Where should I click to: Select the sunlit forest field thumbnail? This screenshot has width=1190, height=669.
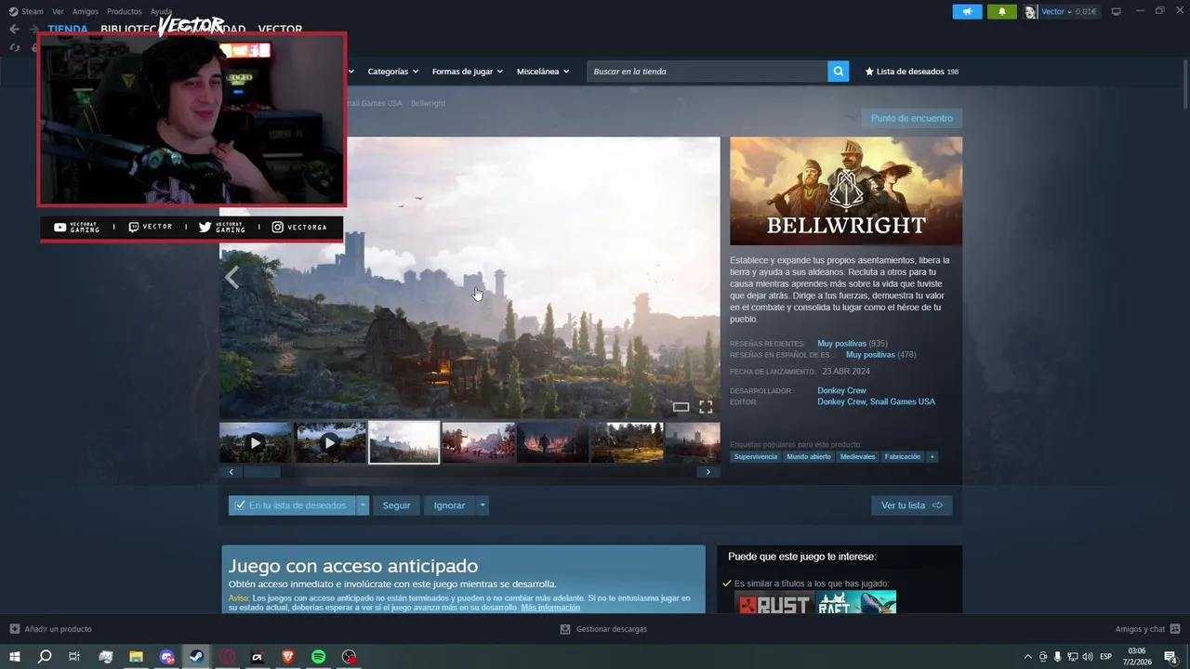click(628, 443)
